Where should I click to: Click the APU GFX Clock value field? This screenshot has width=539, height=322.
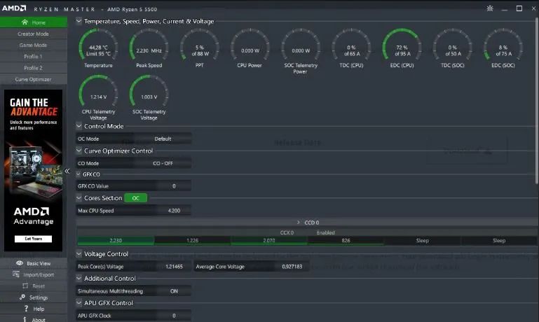(174, 316)
